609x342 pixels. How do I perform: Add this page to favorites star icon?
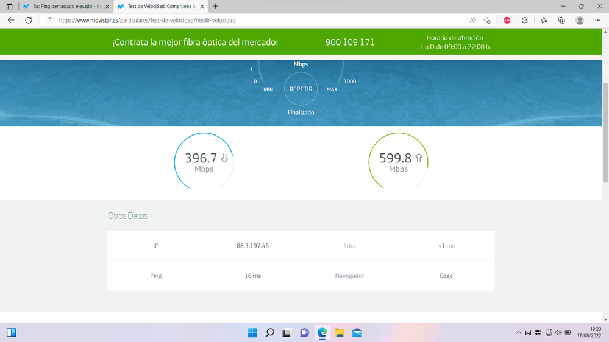(487, 20)
